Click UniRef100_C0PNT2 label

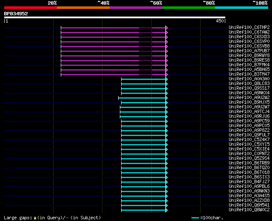click(249, 154)
